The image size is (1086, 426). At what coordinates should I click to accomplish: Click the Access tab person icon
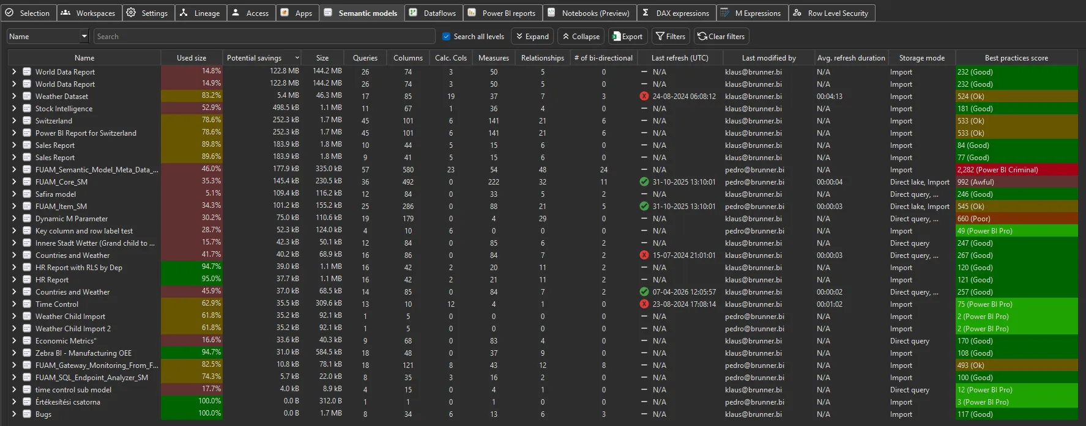pos(236,12)
